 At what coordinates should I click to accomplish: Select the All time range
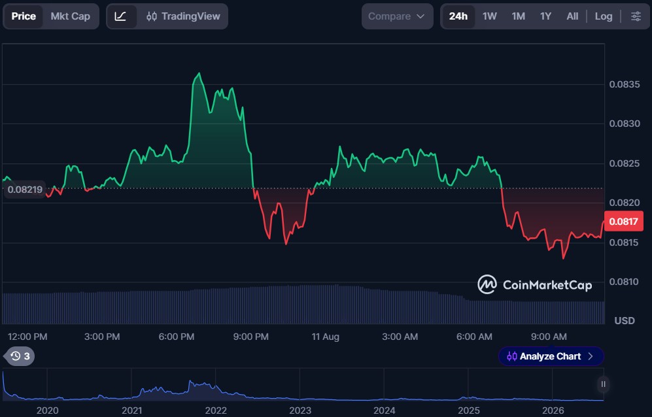pyautogui.click(x=572, y=16)
